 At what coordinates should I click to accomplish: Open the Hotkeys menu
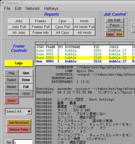(x=51, y=9)
